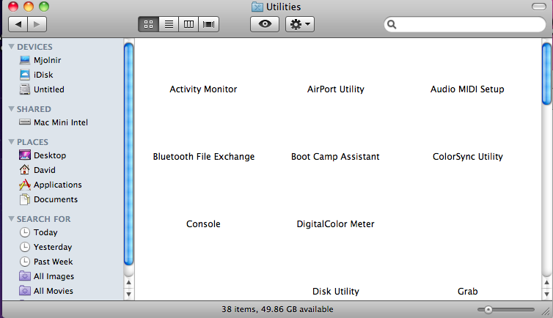Click the All Movies smart folder icon
The image size is (553, 318).
pos(25,291)
